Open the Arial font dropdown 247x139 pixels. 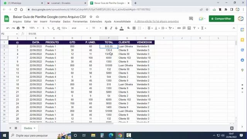coord(80,28)
